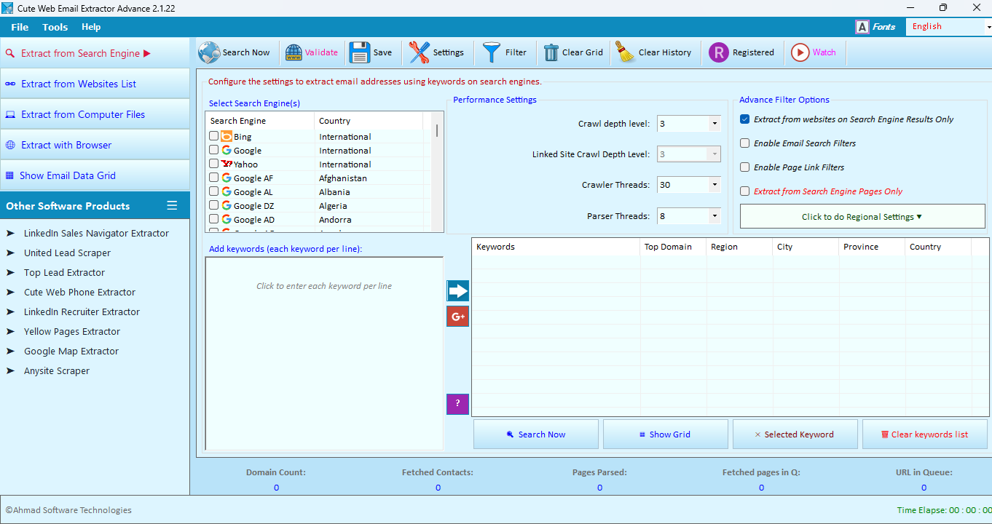Check the Google International checkbox
The image size is (992, 524).
pos(213,150)
